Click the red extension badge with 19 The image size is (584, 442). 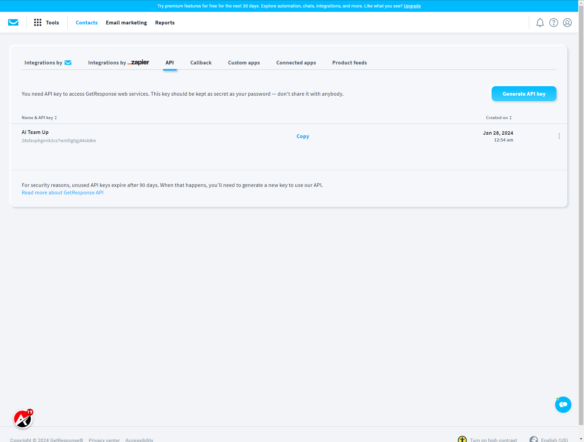(x=23, y=419)
